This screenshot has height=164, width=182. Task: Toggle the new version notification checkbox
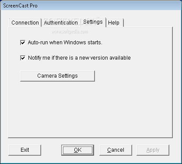click(23, 58)
